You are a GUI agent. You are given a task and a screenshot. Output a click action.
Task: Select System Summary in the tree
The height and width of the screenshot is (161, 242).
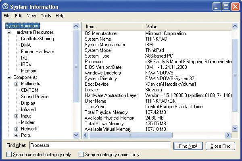tap(22, 26)
